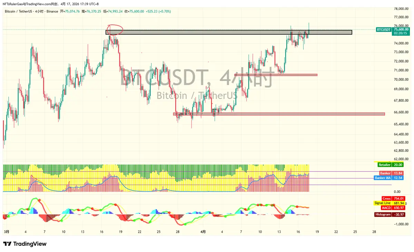414x252 pixels.
Task: Click the 02:20:15 bar countdown timer
Action: [401, 33]
